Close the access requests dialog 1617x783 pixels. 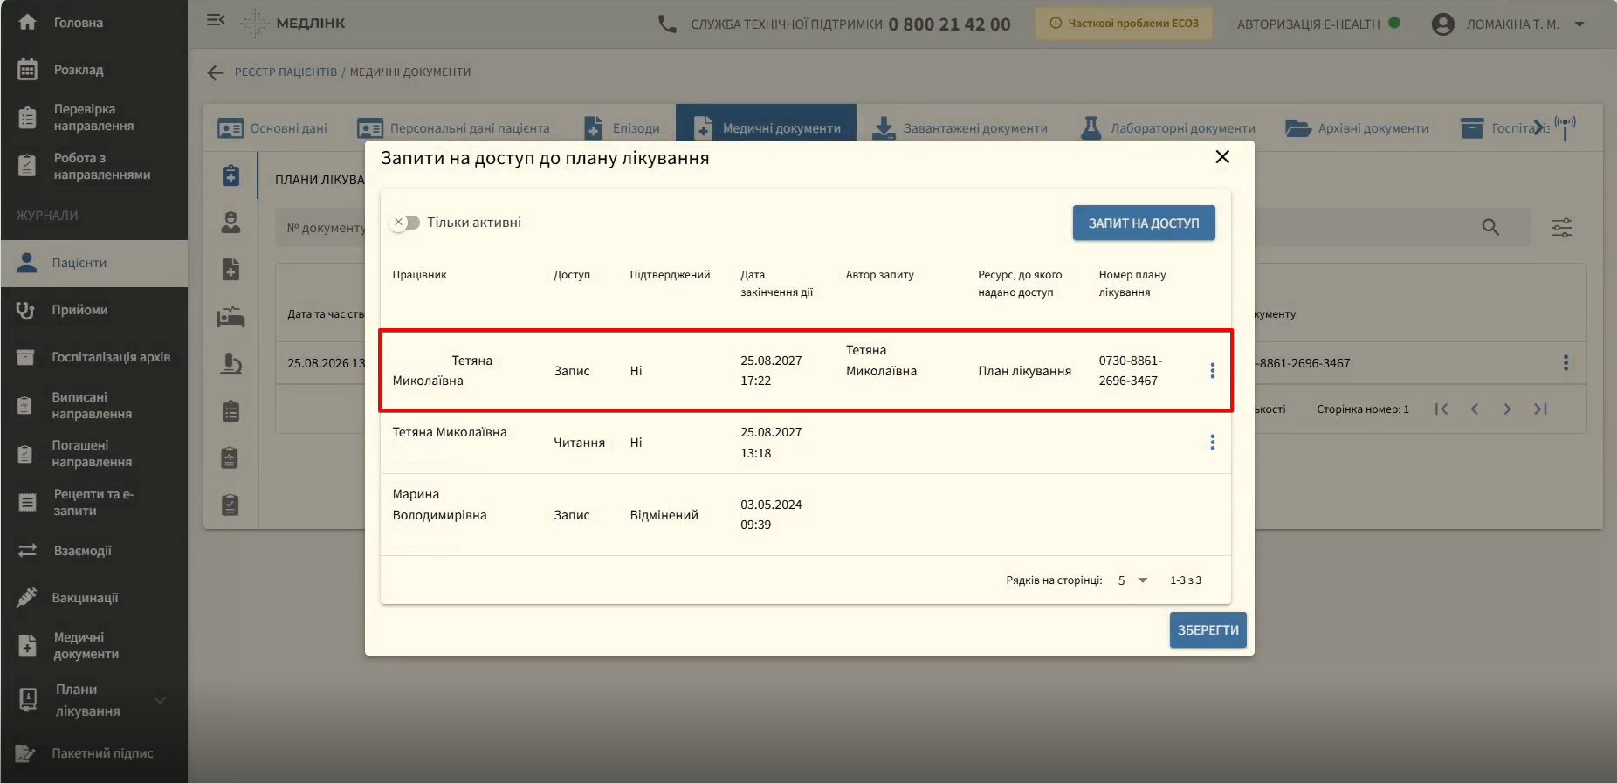point(1222,157)
